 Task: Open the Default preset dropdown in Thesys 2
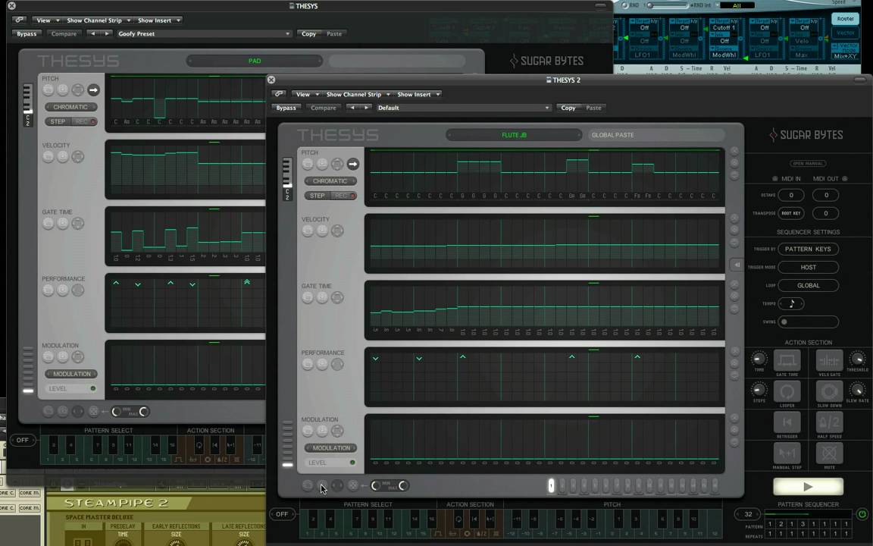[x=463, y=108]
